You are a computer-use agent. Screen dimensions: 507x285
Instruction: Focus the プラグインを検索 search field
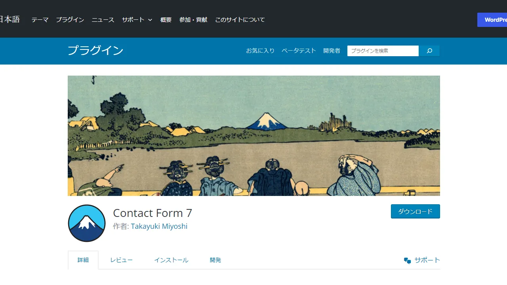click(383, 51)
